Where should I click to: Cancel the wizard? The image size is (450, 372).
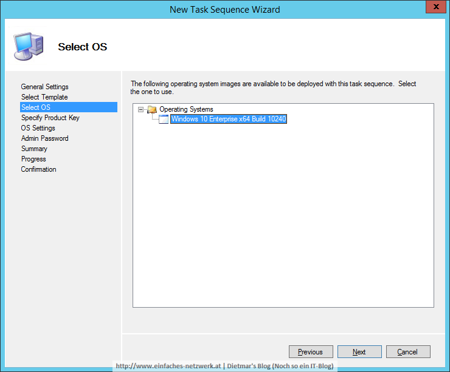(408, 351)
